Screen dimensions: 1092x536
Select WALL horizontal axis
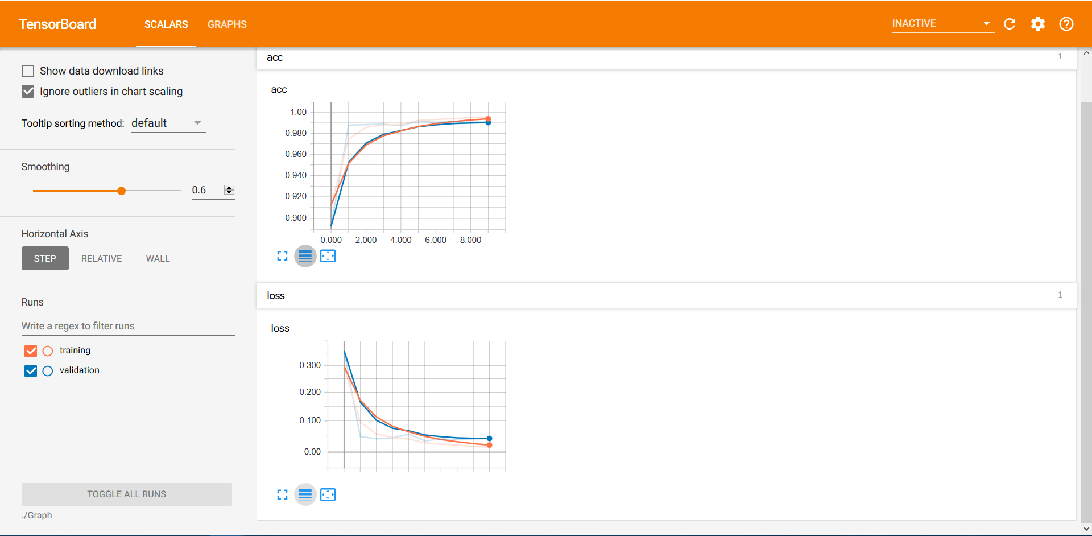(158, 258)
